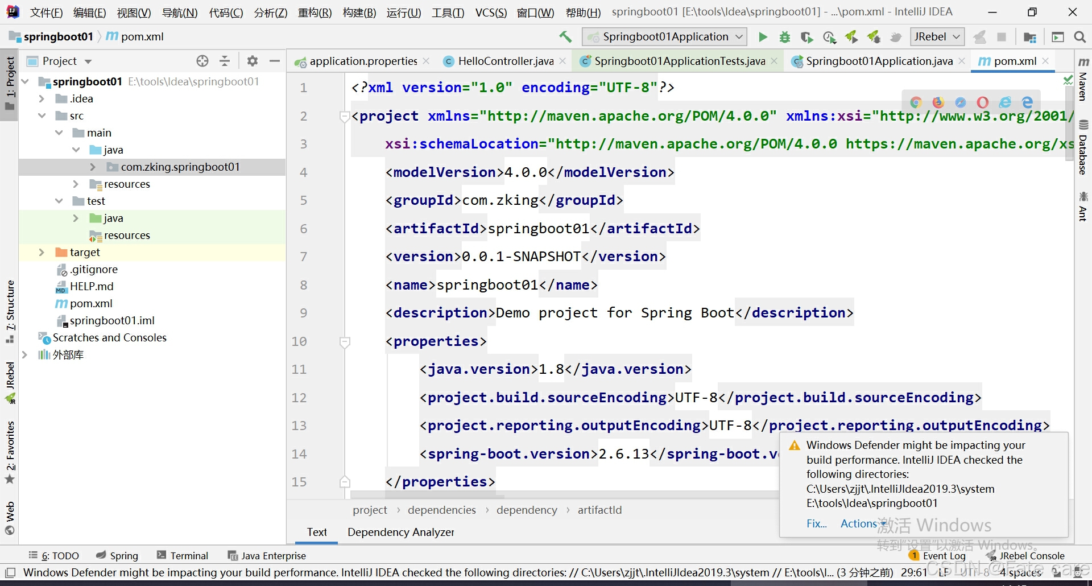1092x586 pixels.
Task: Open the 文件(F) menu
Action: click(x=46, y=13)
